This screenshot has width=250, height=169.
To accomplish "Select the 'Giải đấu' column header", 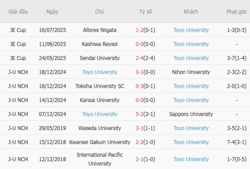I will (18, 12).
